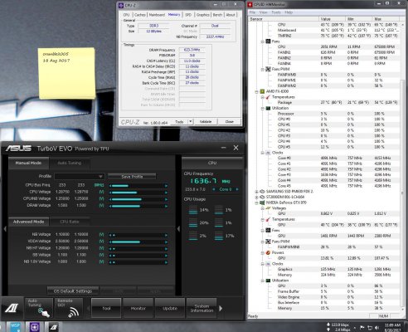Screen dimensions: 408x332
Task: Open the View menu in HWMonitor
Action: (263, 12)
